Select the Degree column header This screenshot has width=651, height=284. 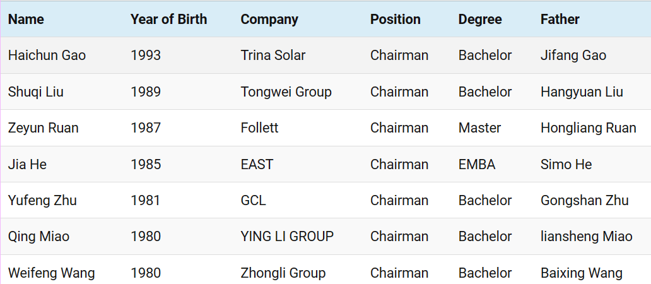480,20
